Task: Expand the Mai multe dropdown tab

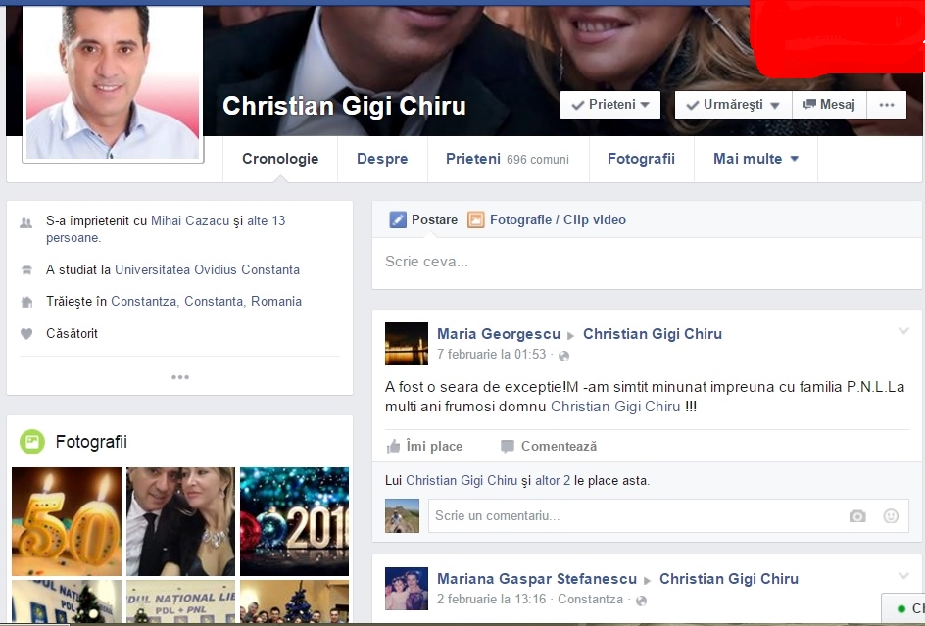Action: click(755, 159)
